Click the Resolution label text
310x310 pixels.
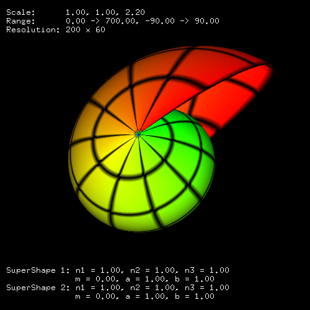(x=33, y=30)
